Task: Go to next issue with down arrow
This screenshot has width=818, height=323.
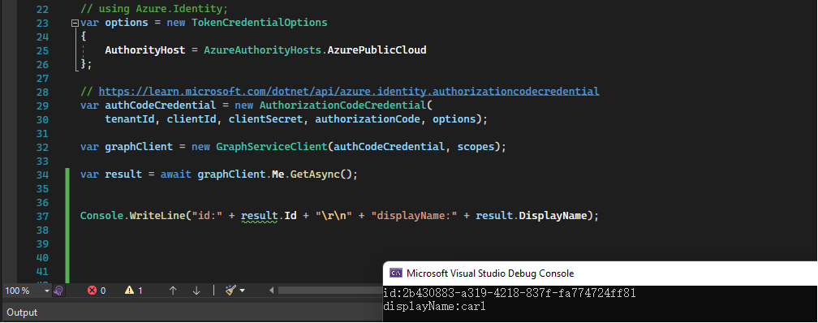Action: 196,291
